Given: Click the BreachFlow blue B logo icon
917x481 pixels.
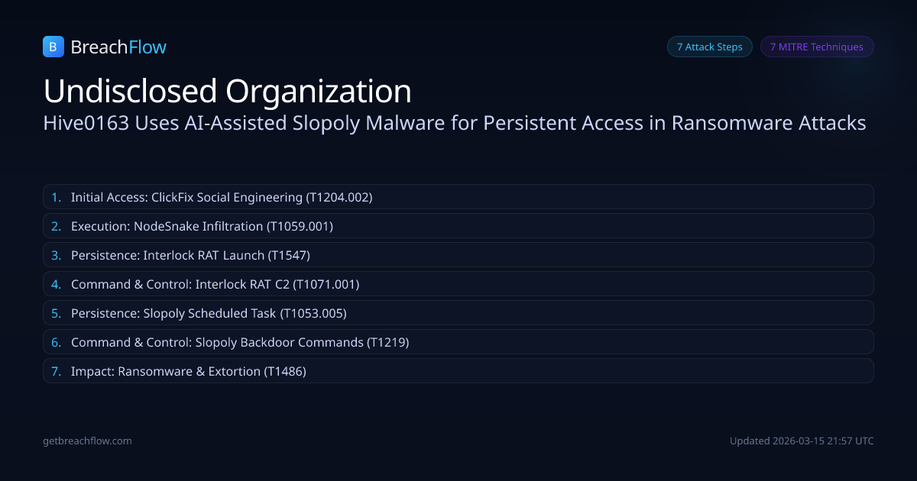Looking at the screenshot, I should pyautogui.click(x=53, y=47).
